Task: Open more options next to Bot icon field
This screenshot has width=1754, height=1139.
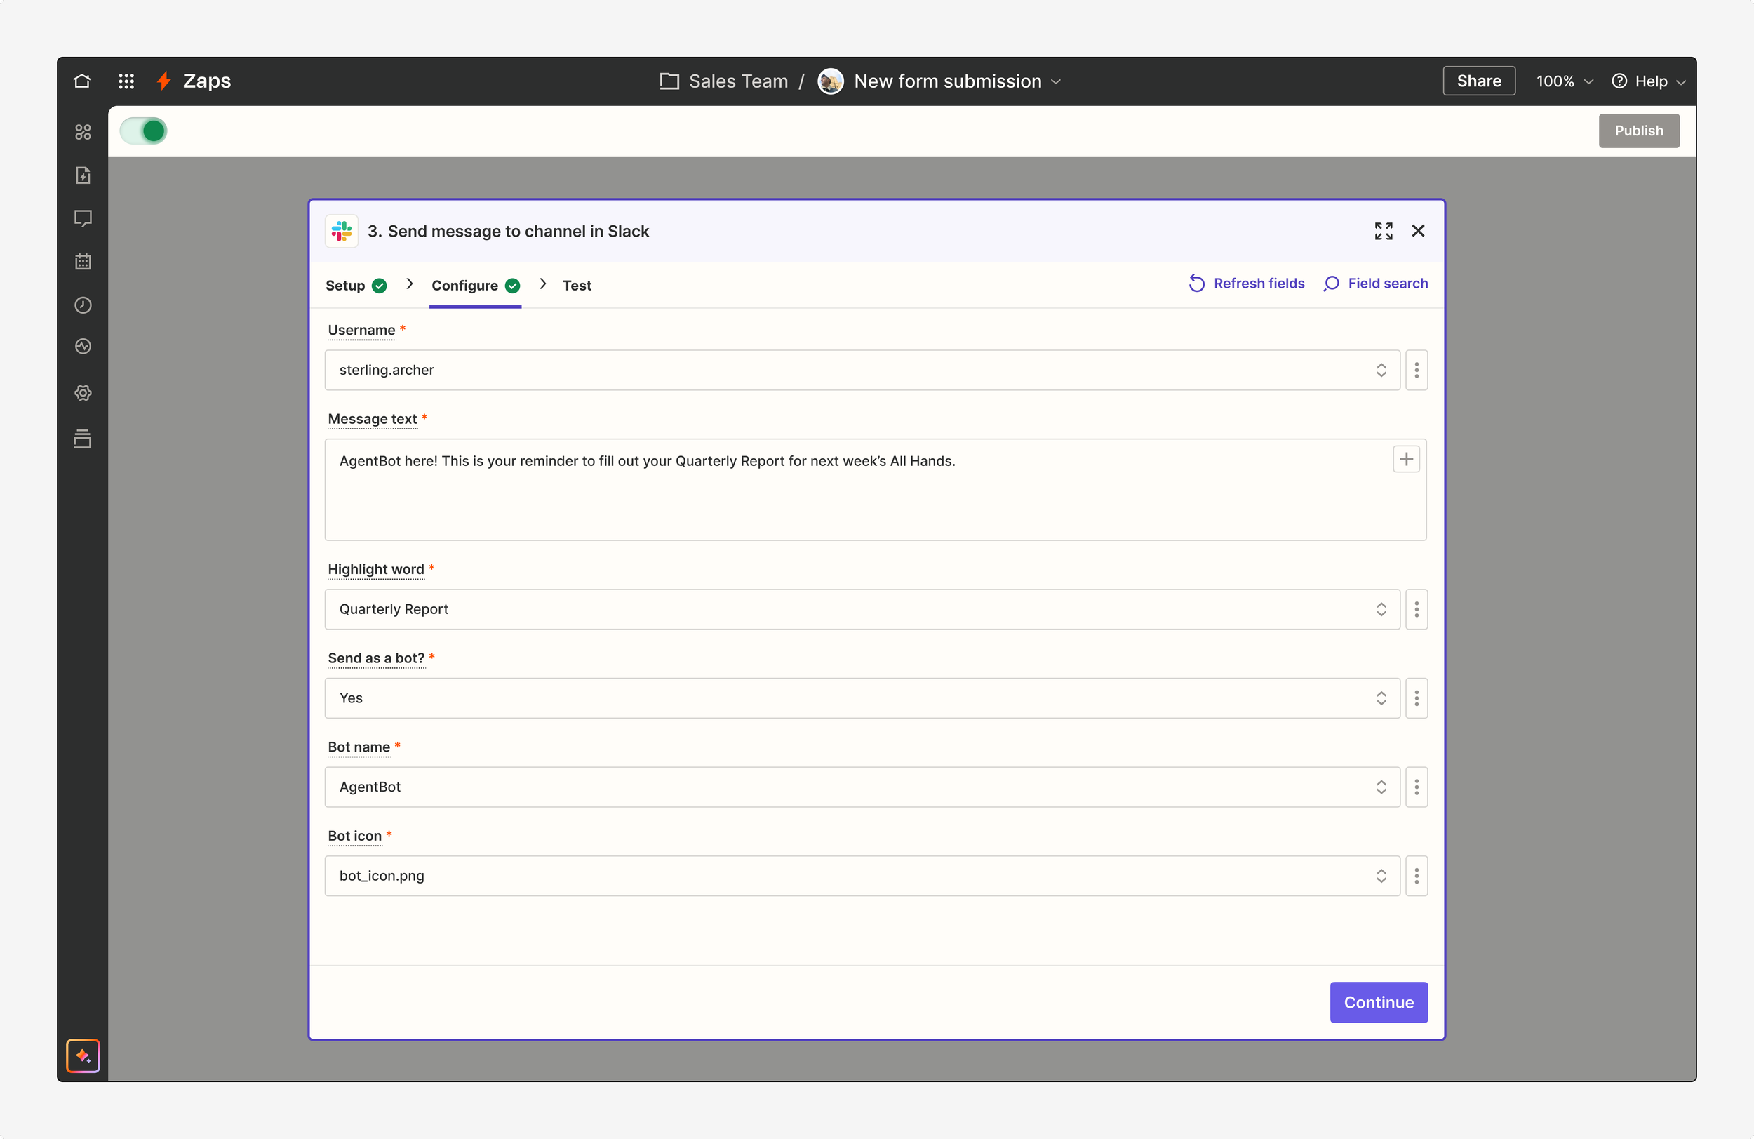Action: coord(1416,876)
